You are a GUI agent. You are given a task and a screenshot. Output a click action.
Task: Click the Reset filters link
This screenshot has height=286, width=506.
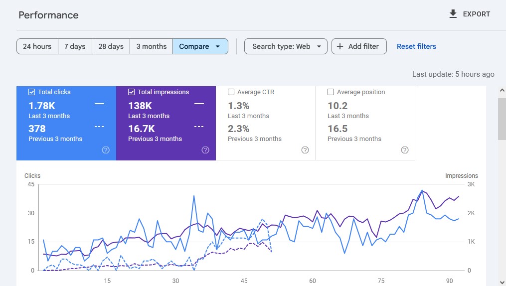416,46
